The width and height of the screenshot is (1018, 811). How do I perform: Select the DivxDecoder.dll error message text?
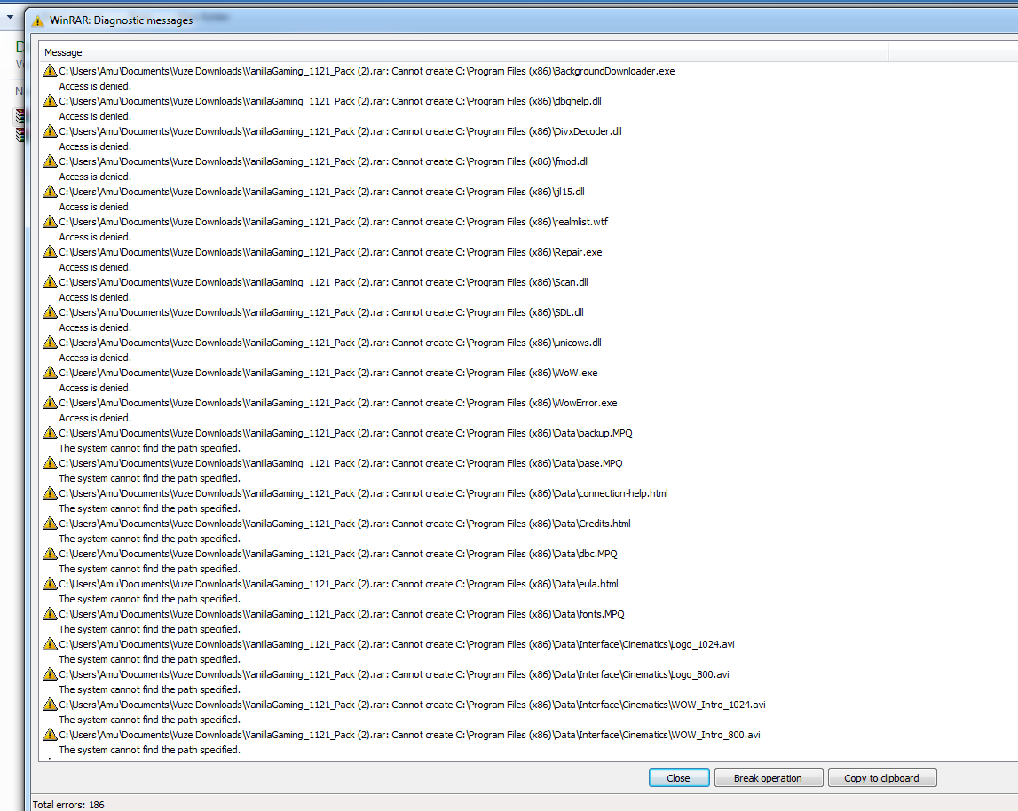340,131
